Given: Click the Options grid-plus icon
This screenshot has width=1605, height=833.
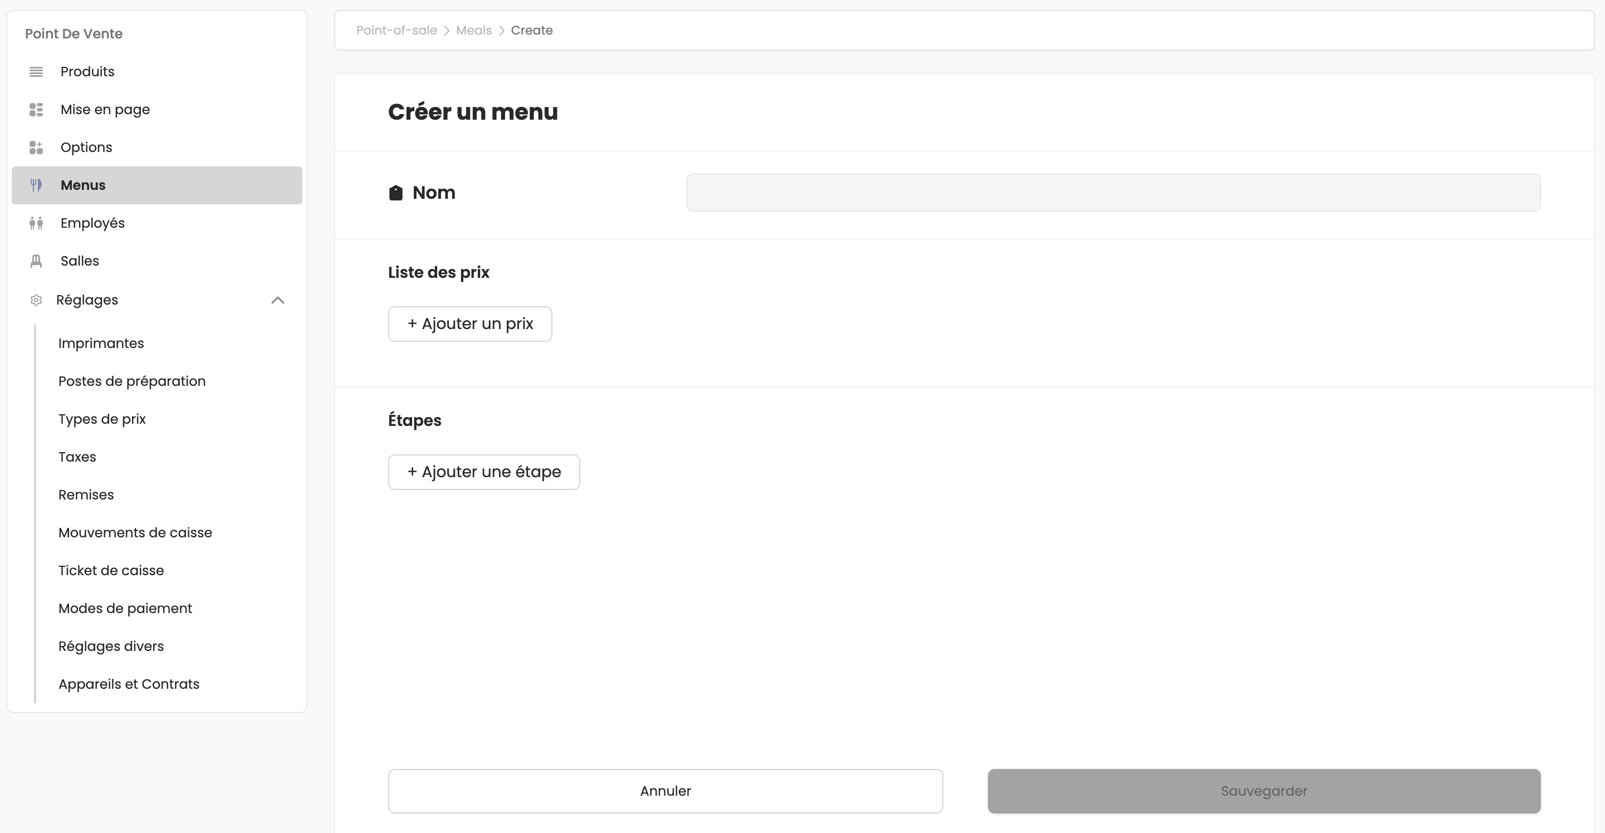Looking at the screenshot, I should tap(36, 148).
